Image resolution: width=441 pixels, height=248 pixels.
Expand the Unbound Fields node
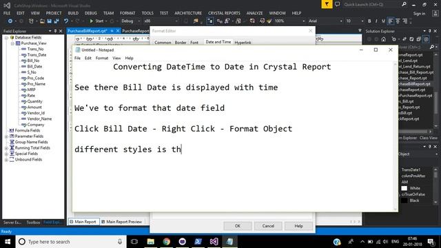pos(6,160)
